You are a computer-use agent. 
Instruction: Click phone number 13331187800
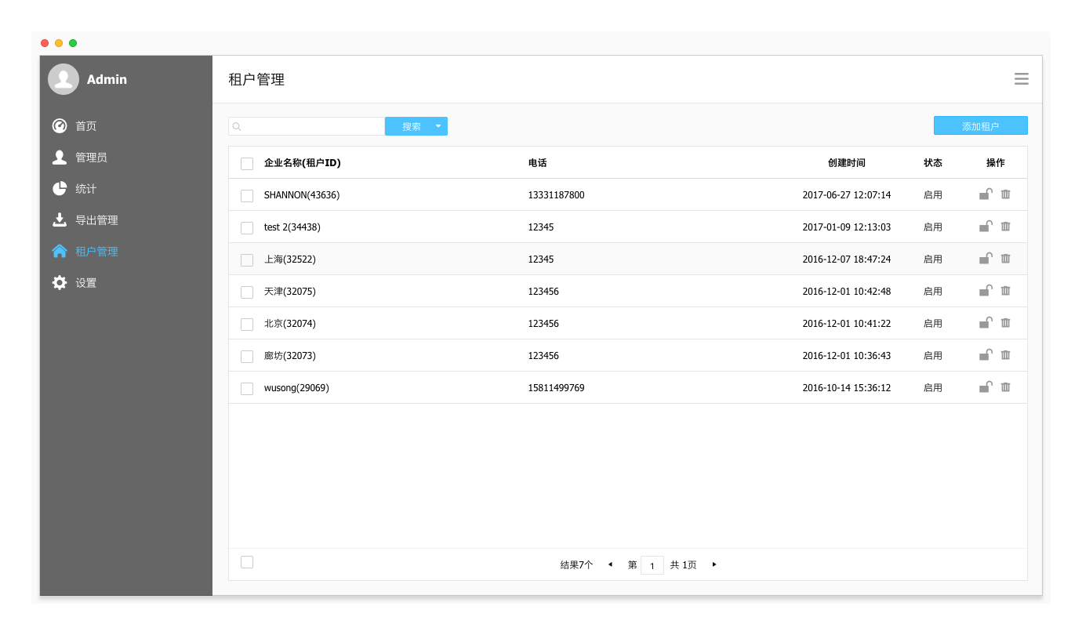(x=557, y=195)
